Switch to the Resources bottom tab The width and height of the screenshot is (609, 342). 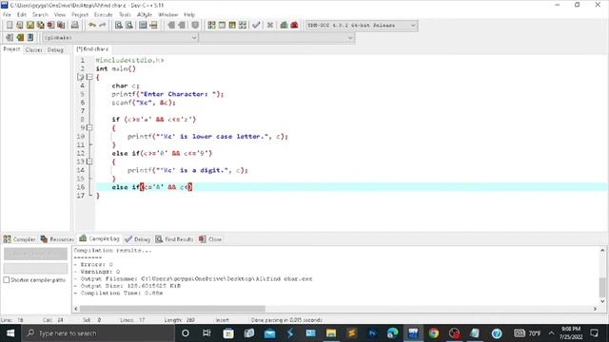pos(57,239)
